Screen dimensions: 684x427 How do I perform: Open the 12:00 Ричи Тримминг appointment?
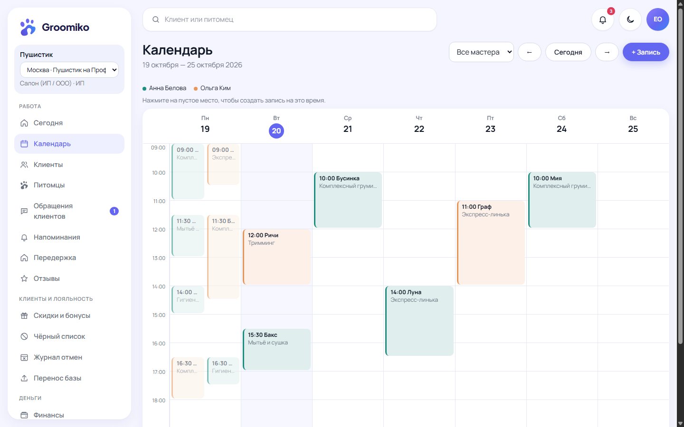pyautogui.click(x=276, y=257)
